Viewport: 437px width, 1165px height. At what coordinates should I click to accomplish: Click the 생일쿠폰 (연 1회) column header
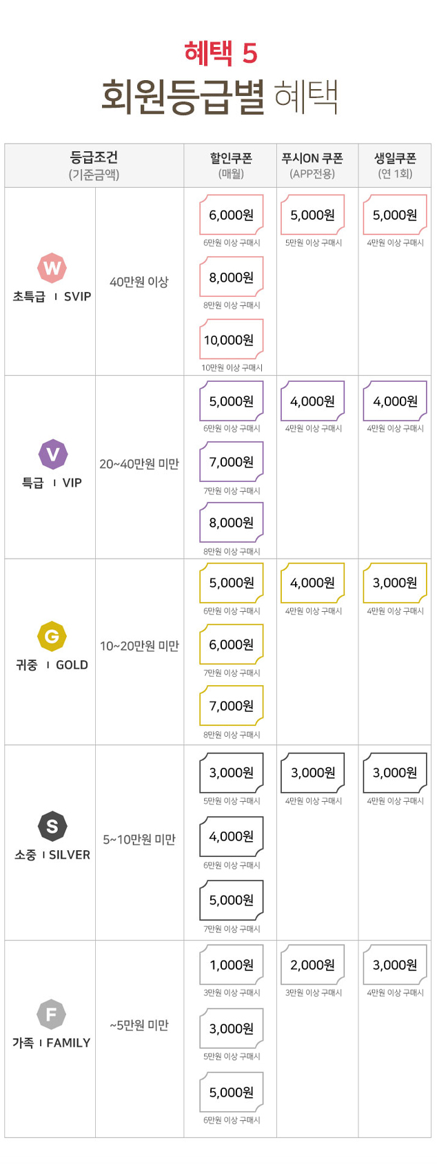click(x=395, y=166)
